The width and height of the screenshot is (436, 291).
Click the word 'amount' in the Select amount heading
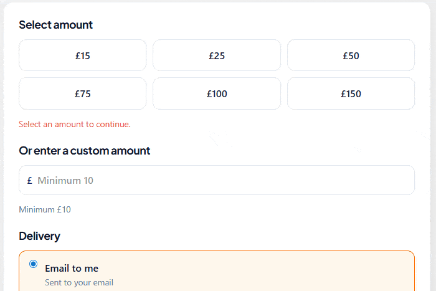[x=72, y=25]
